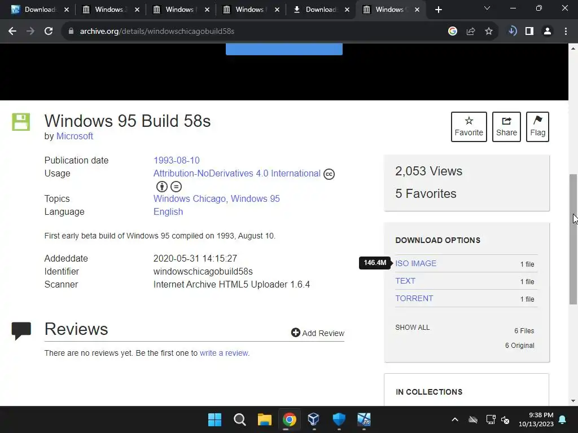This screenshot has height=433, width=578.
Task: Click the blue button above the title
Action: click(284, 49)
